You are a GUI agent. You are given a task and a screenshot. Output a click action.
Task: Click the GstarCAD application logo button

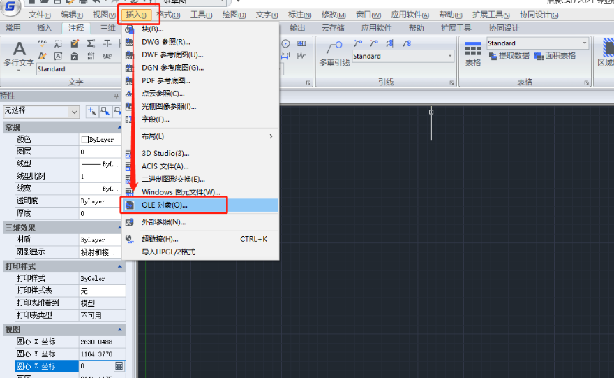[10, 7]
